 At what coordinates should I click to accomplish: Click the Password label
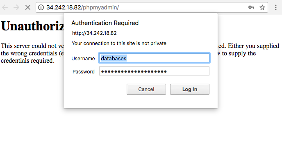pyautogui.click(x=84, y=72)
